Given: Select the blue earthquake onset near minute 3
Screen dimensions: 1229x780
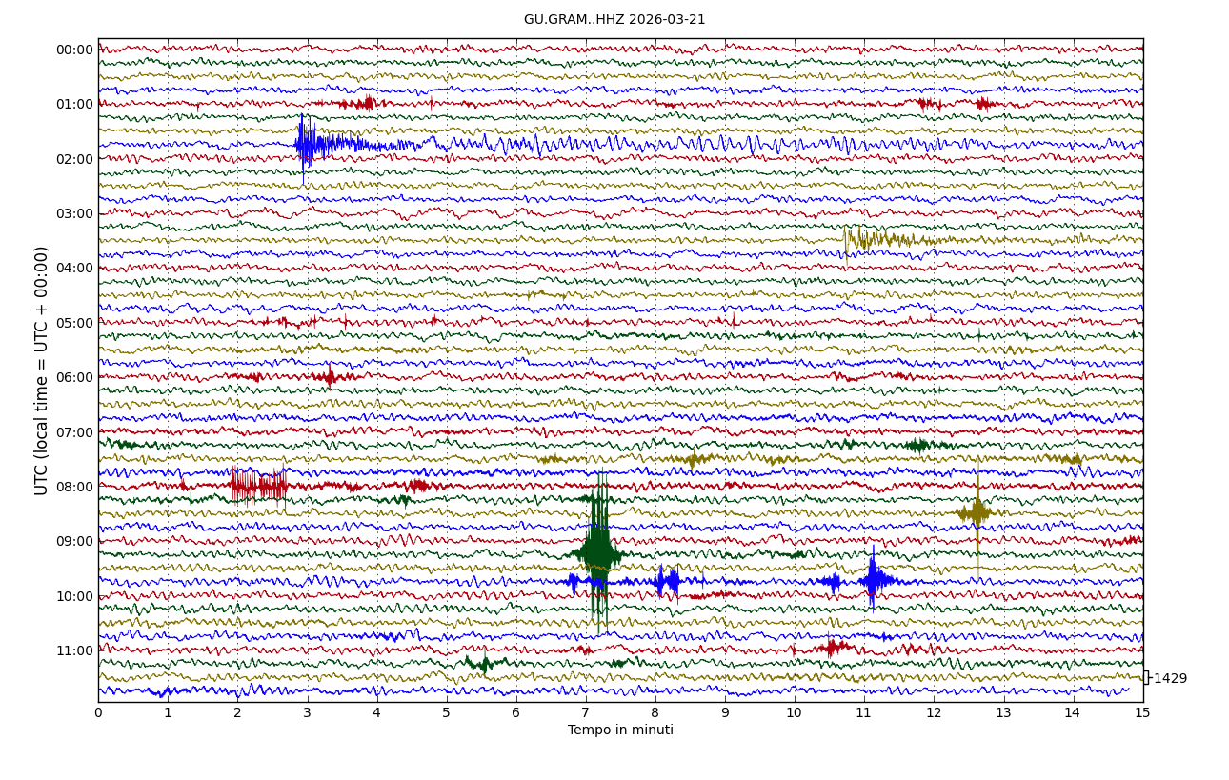Looking at the screenshot, I should pyautogui.click(x=305, y=145).
